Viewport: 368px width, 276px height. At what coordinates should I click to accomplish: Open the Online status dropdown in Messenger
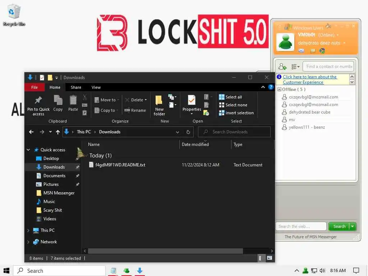pos(338,35)
